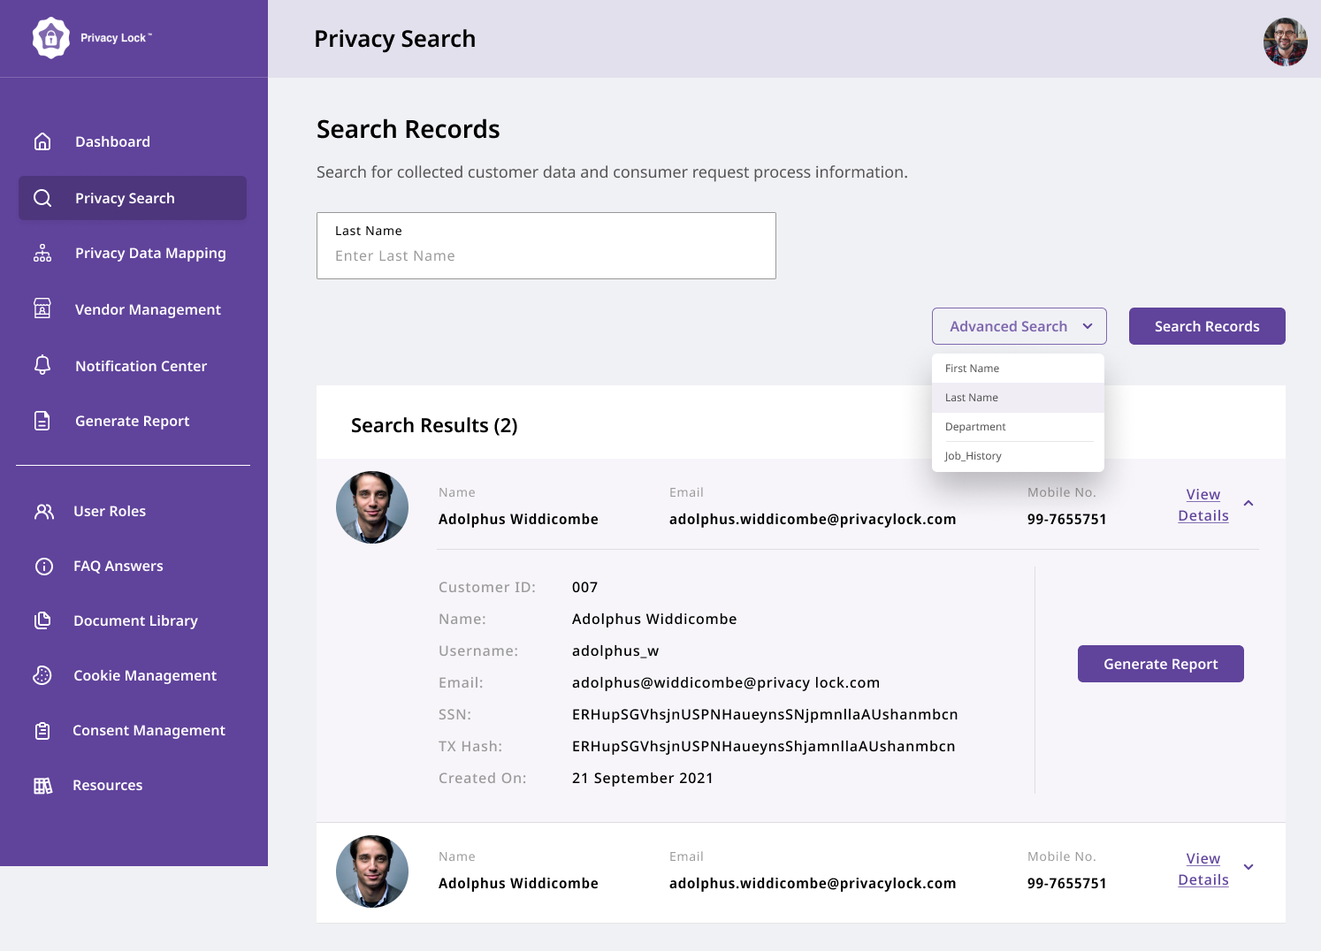This screenshot has height=951, width=1321.
Task: Click the Privacy Lock logo
Action: [51, 38]
